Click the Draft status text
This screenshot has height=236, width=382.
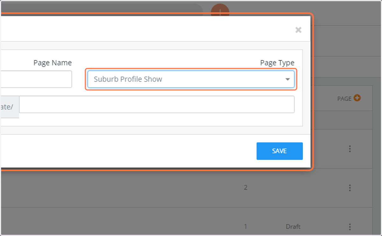point(293,227)
